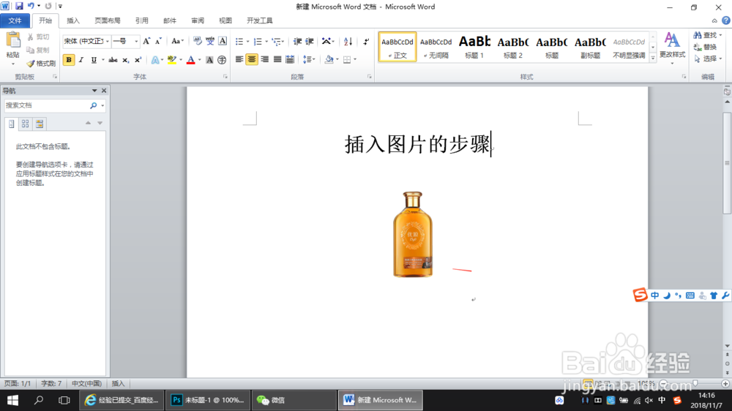Show or hide paragraph marks
732x411 pixels.
click(x=366, y=41)
